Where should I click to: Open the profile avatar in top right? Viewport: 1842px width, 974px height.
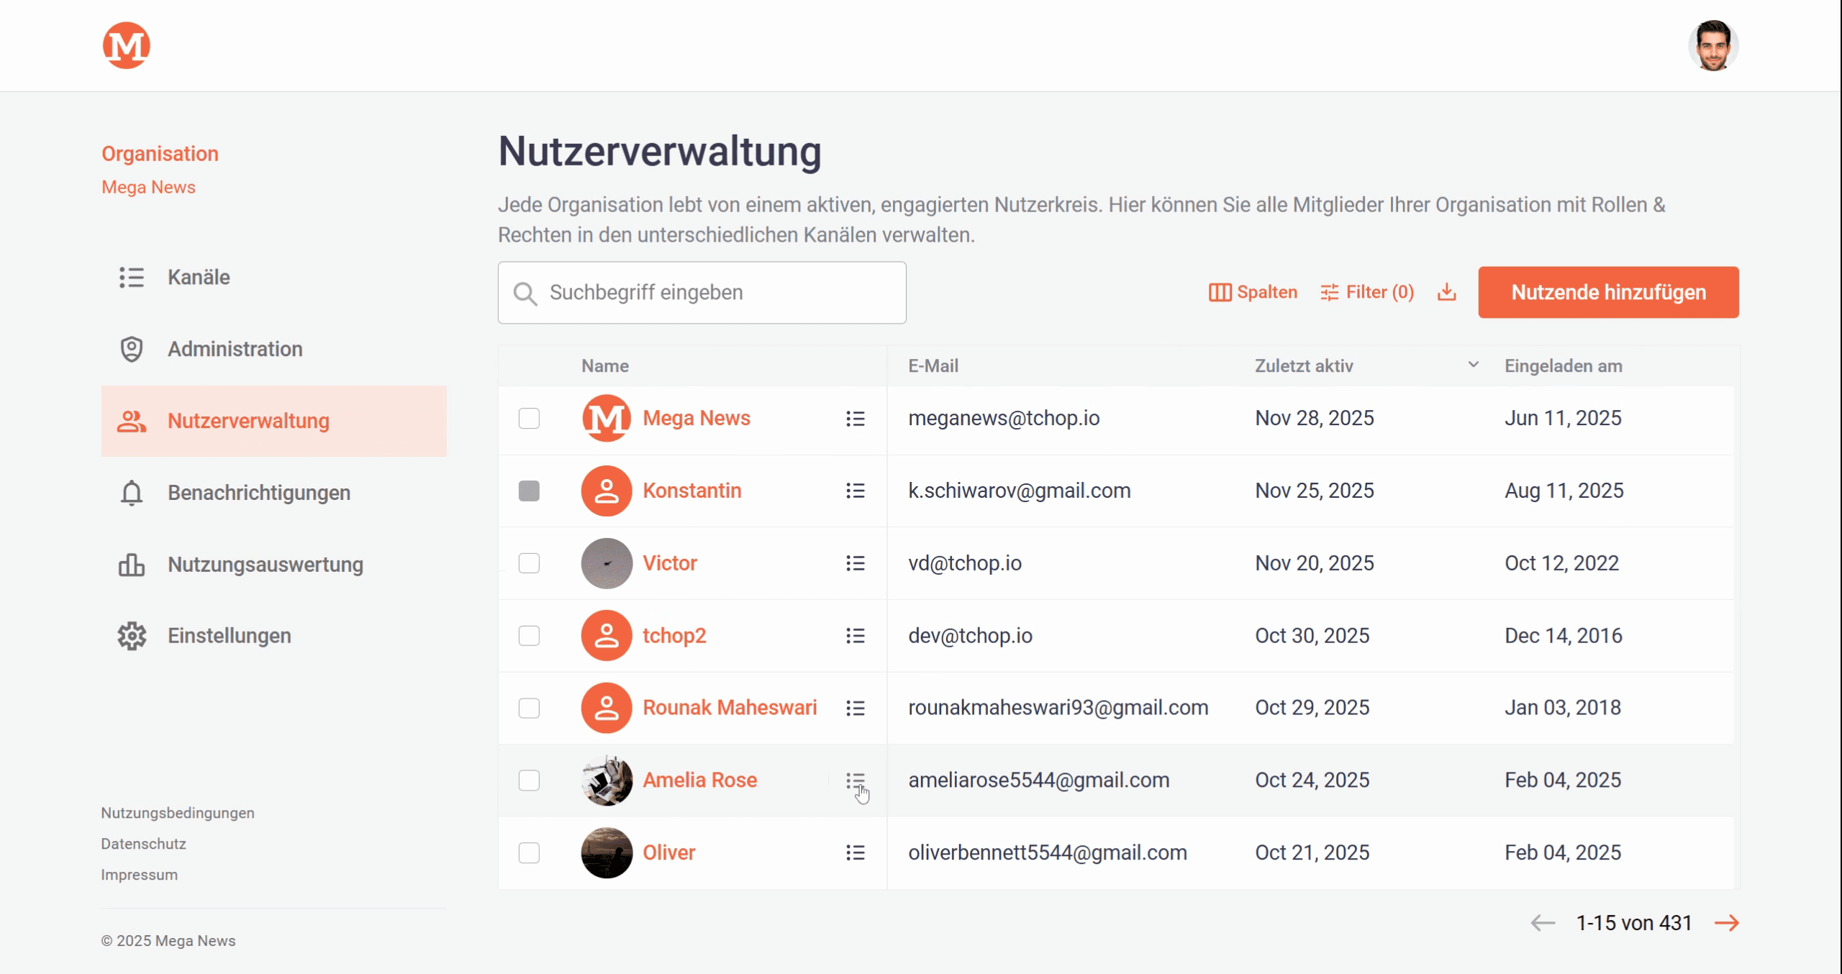[1713, 45]
